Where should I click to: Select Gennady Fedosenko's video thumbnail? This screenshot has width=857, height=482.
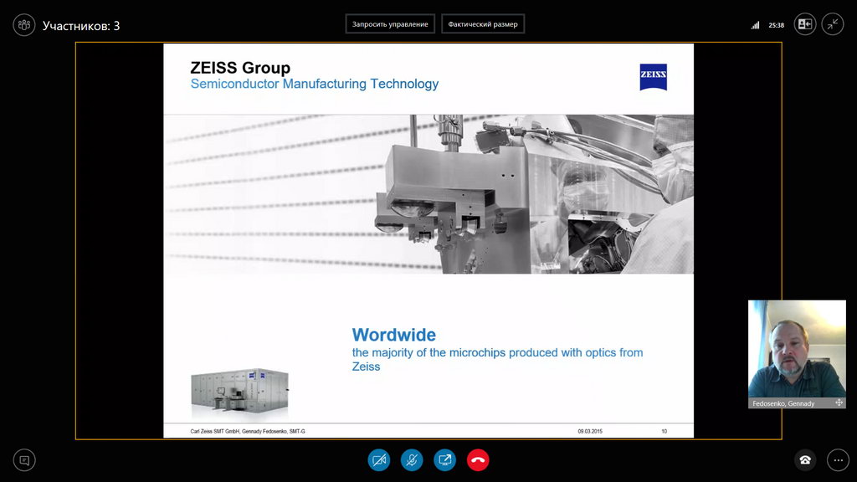[x=796, y=348]
